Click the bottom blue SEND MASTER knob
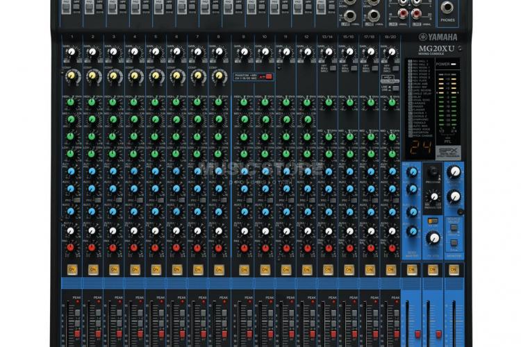The image size is (521, 347). [x=412, y=231]
